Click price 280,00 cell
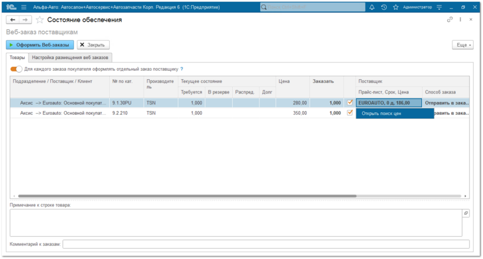Image resolution: width=483 pixels, height=259 pixels. point(293,103)
